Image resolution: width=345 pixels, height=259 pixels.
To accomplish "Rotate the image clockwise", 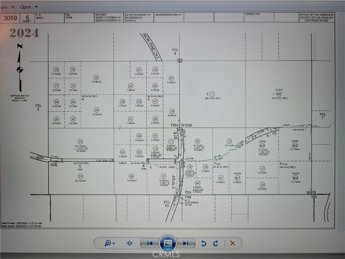I will pos(216,243).
